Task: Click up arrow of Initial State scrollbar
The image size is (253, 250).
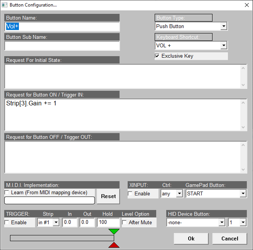Action: (243, 68)
